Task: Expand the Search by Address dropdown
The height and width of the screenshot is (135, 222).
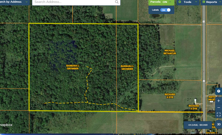Action: click(x=27, y=2)
